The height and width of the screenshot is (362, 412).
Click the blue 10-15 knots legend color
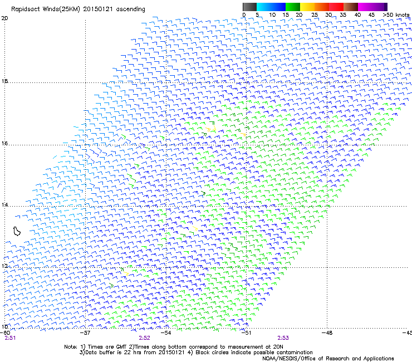pos(278,7)
